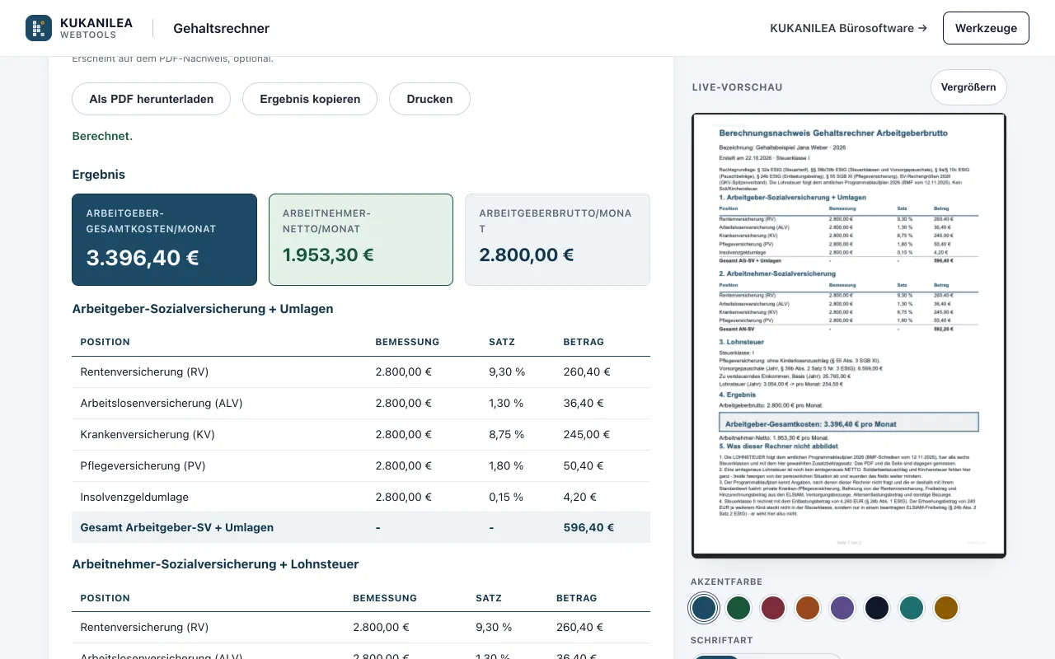Click the Gehaltsrechner page title
The height and width of the screenshot is (659, 1055).
[x=221, y=28]
